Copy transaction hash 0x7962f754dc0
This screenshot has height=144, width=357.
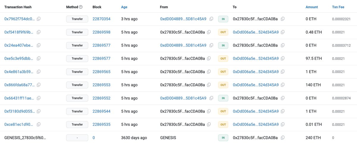(x=39, y=19)
